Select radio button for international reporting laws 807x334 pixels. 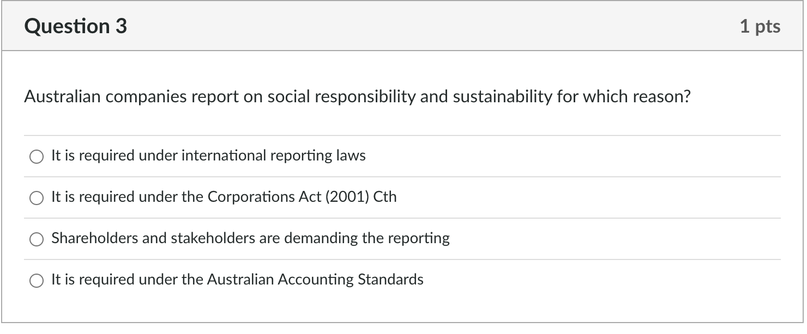[37, 156]
